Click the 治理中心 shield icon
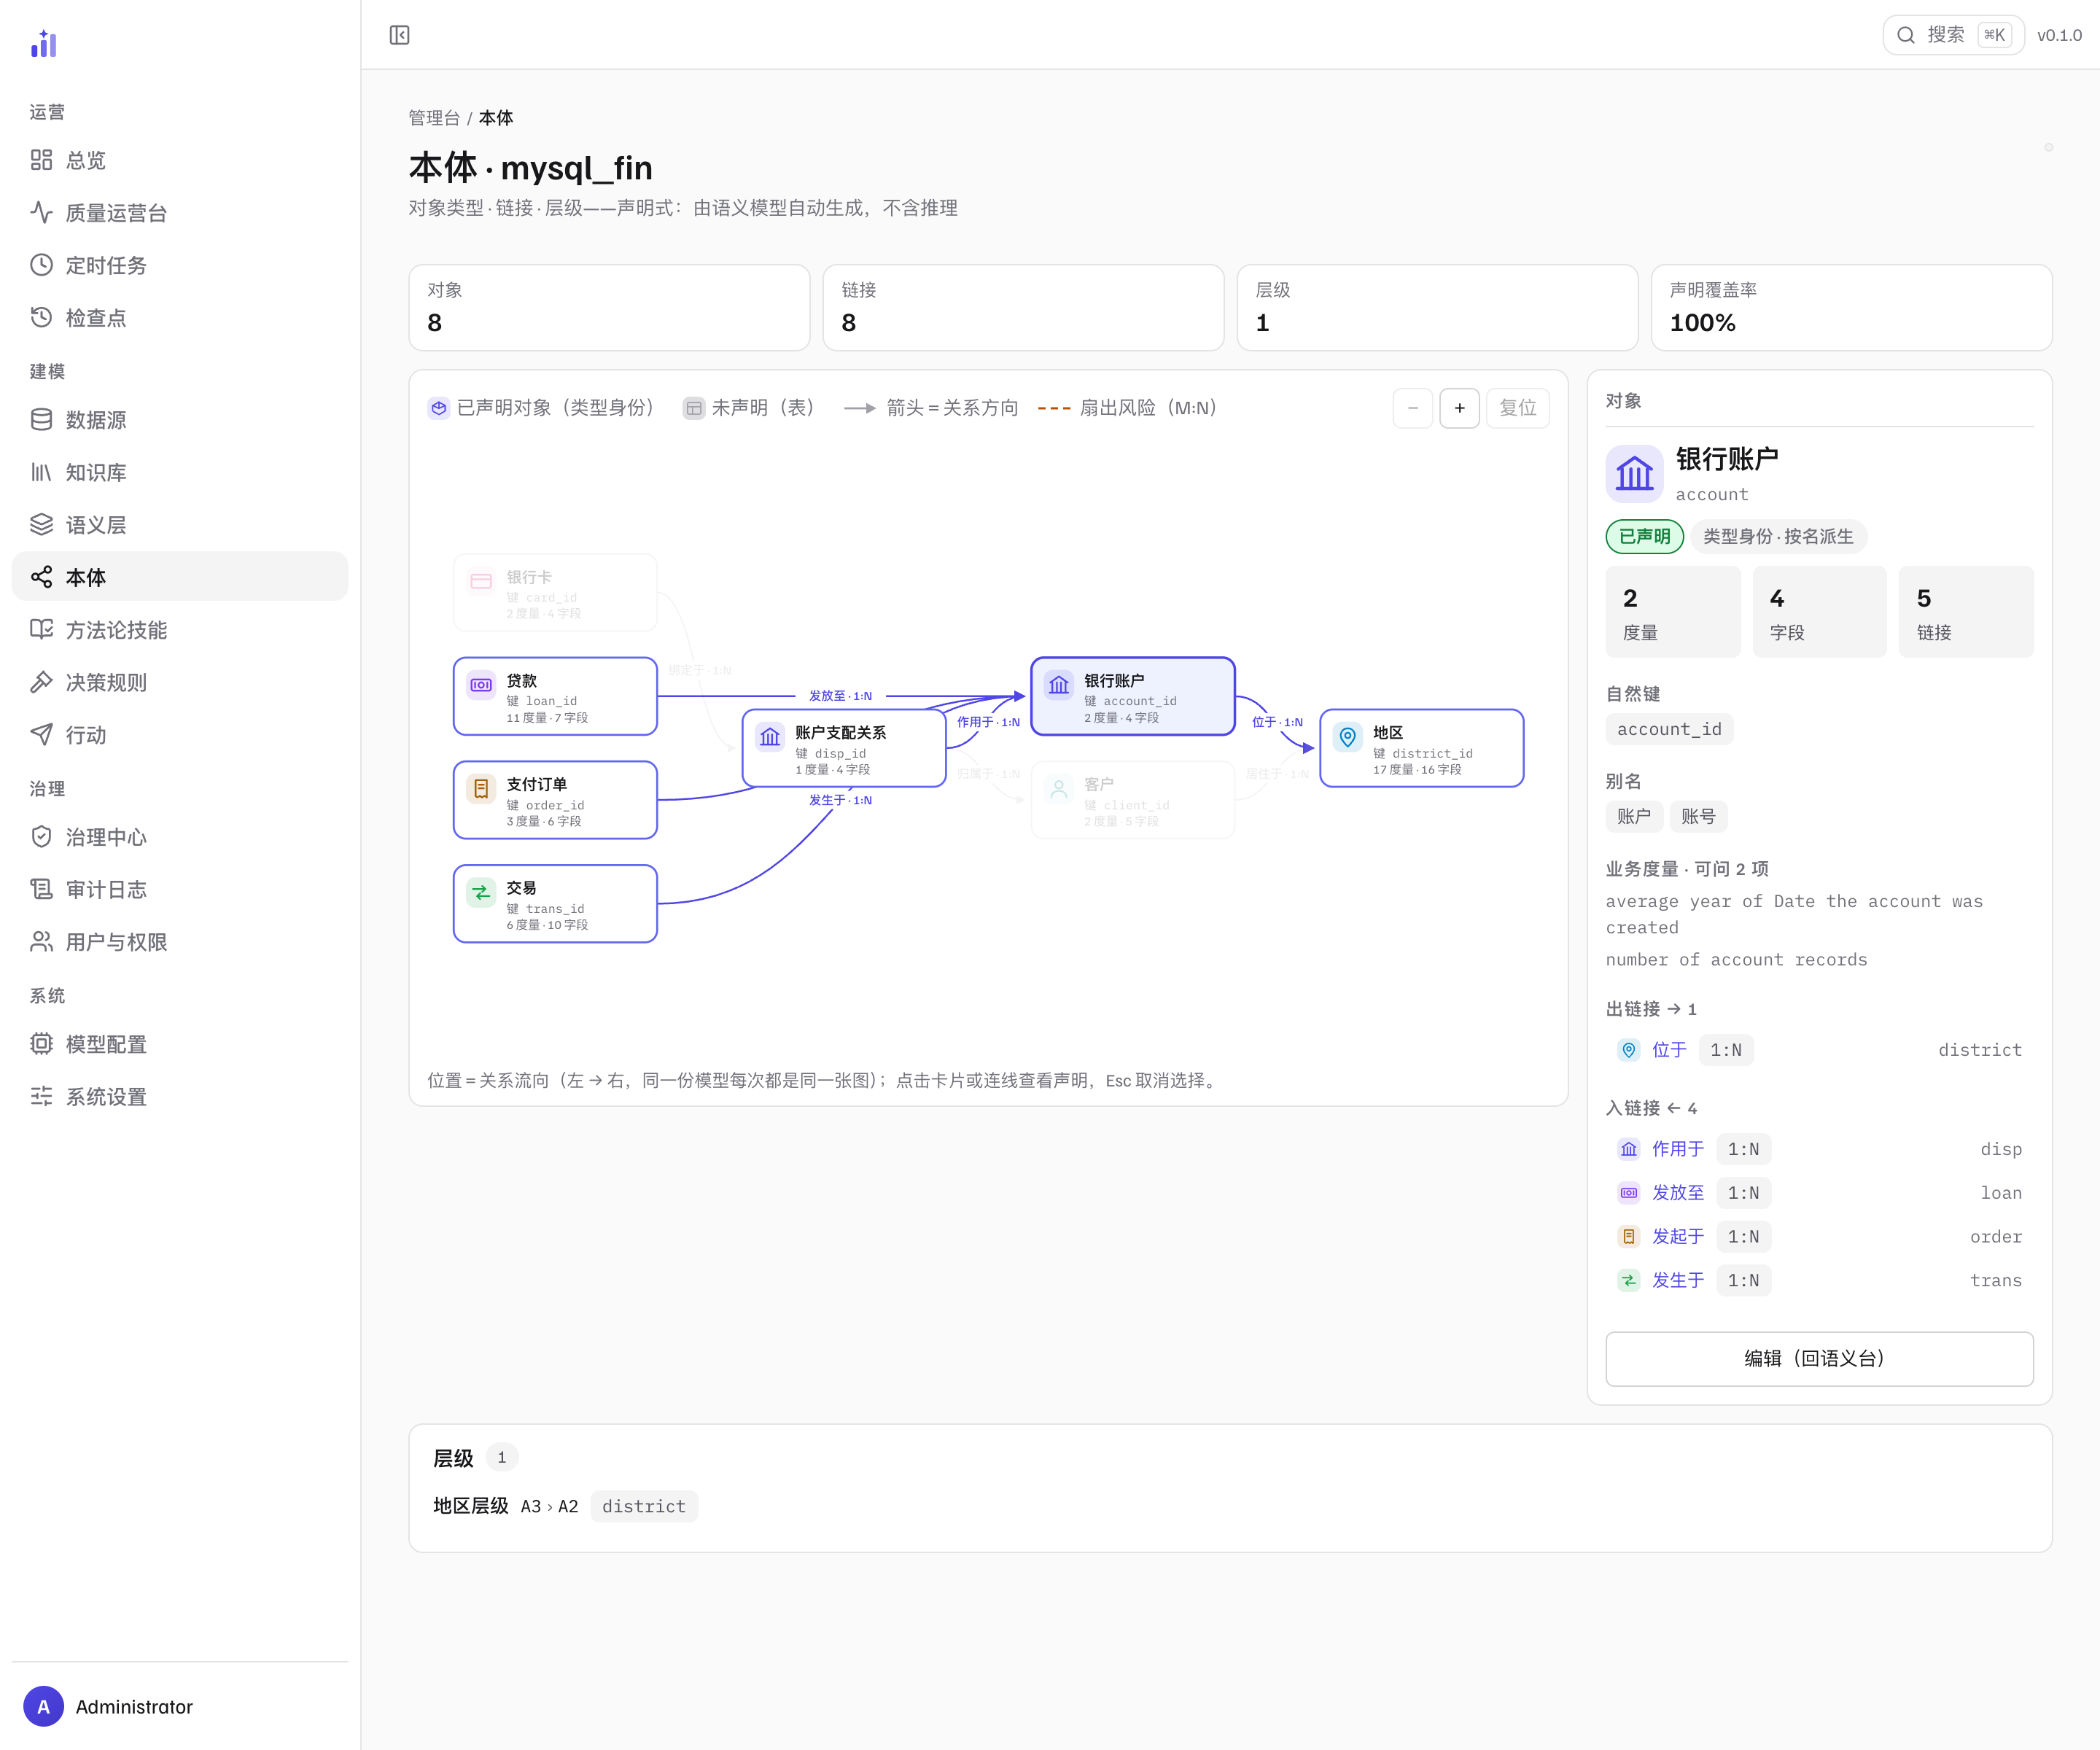 [41, 837]
